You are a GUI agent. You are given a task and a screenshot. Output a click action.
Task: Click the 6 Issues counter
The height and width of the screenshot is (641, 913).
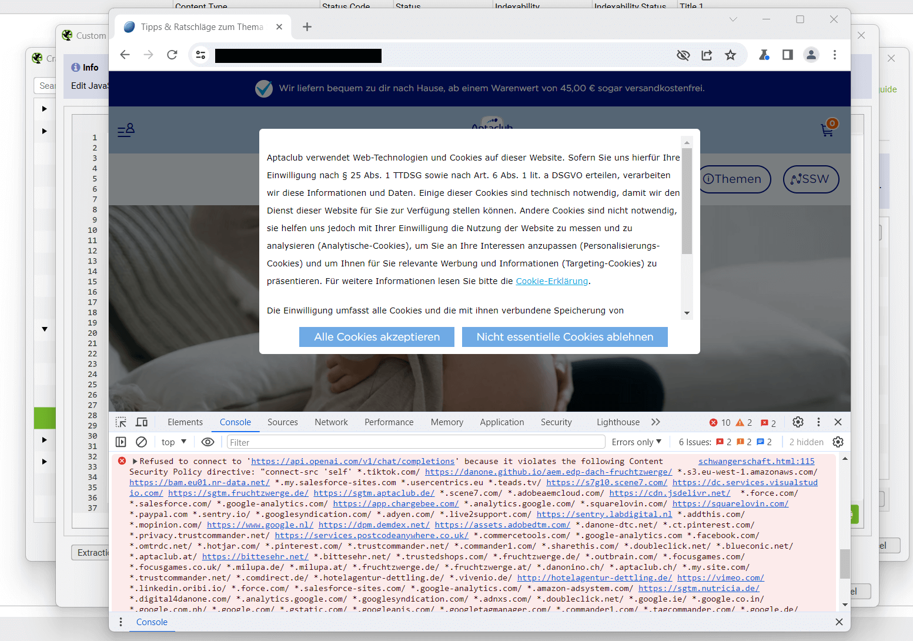725,442
